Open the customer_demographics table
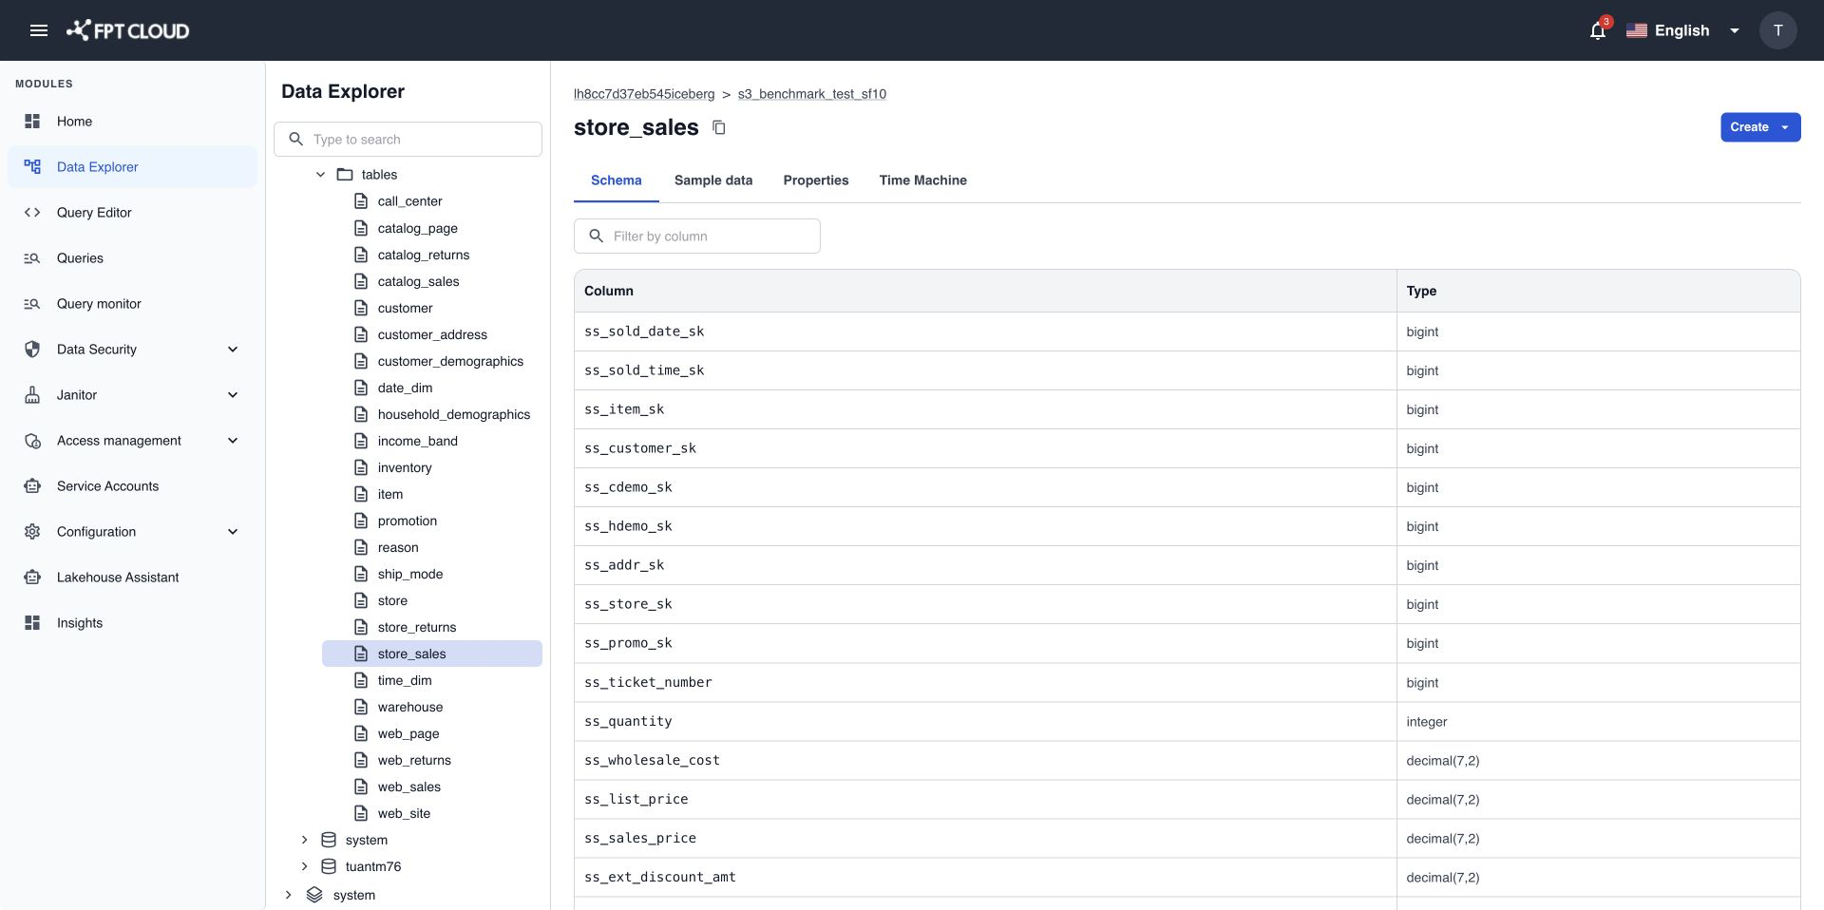The image size is (1824, 910). coord(450,361)
